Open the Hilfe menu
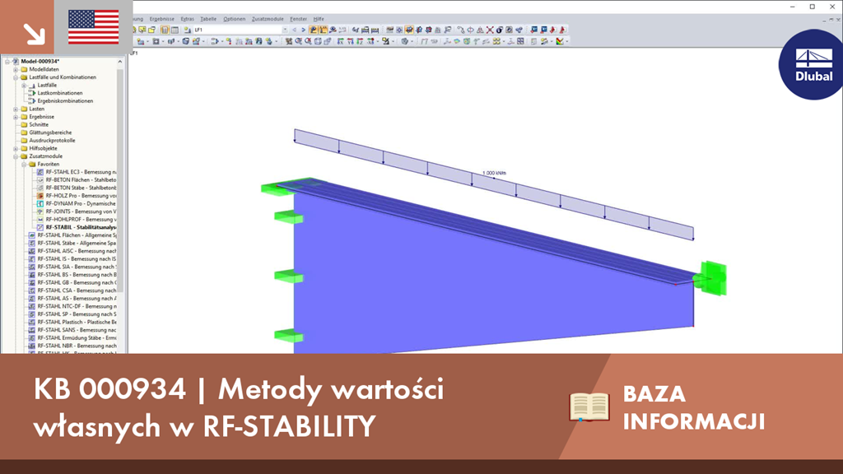Screen dimensions: 843x474 coord(319,19)
